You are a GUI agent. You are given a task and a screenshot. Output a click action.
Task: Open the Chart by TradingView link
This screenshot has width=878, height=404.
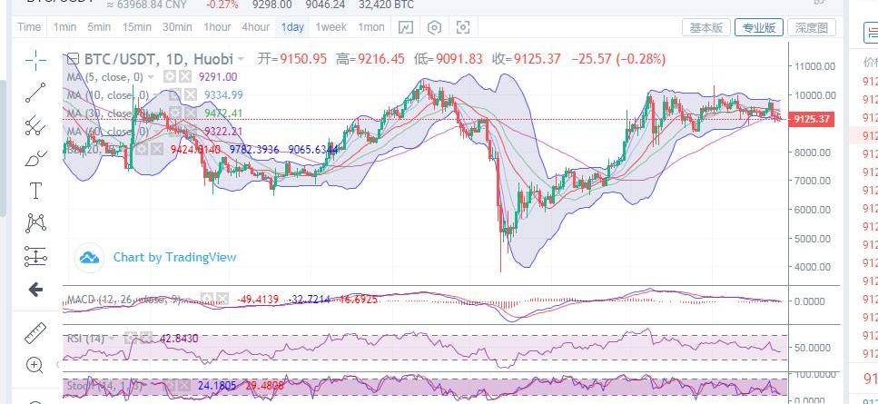174,257
